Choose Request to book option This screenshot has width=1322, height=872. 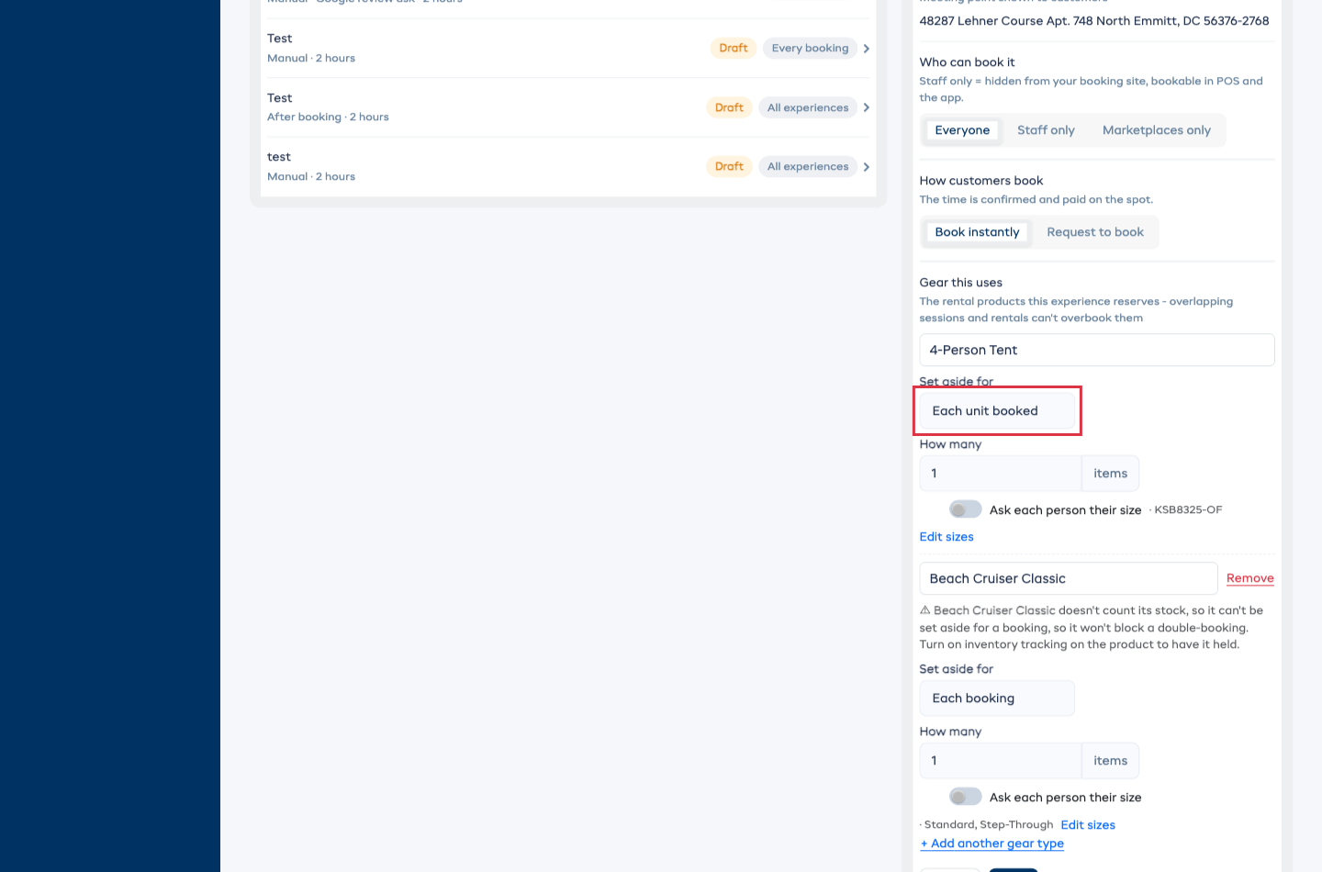pyautogui.click(x=1095, y=232)
